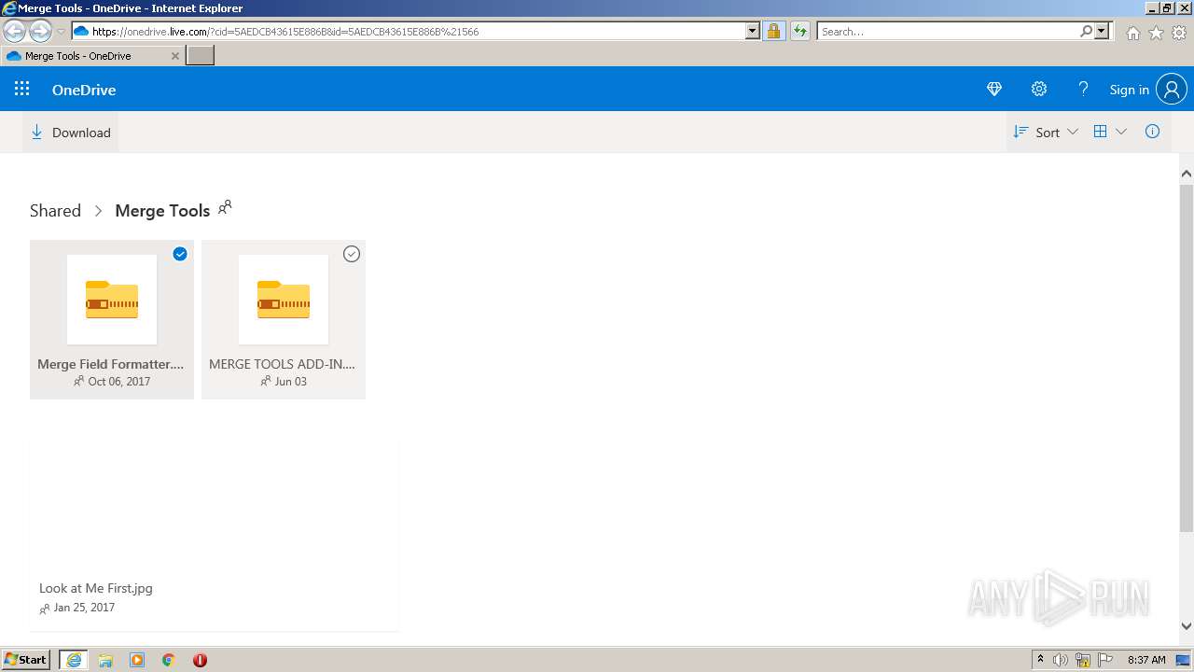This screenshot has height=672, width=1194.
Task: Click the network tray icon
Action: coord(1083,660)
